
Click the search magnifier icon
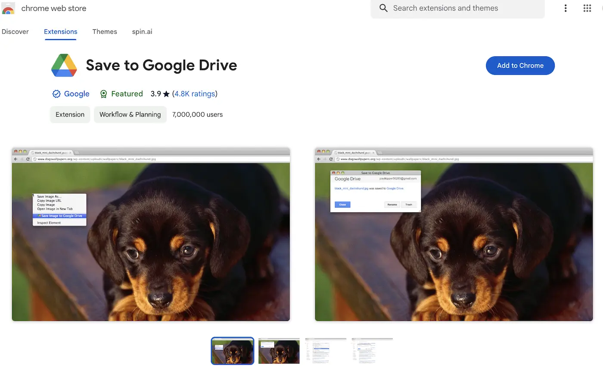[383, 8]
